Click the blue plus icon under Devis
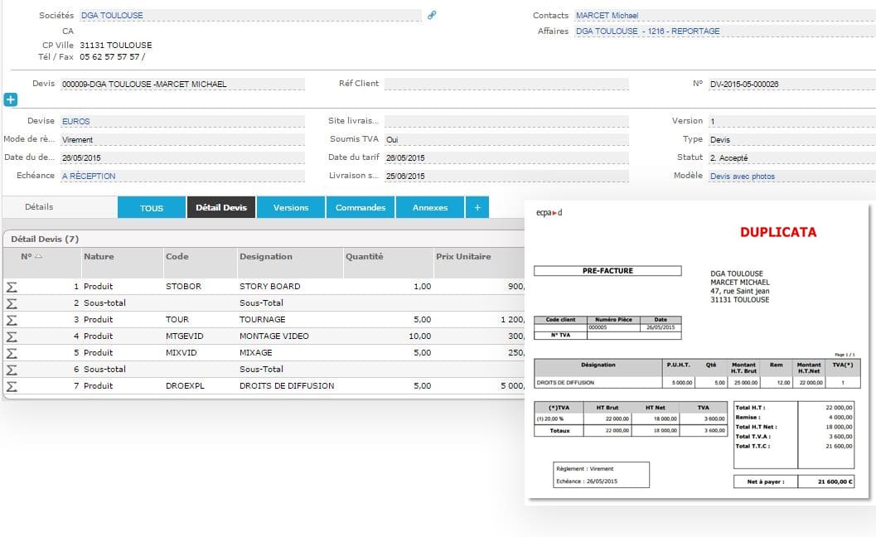This screenshot has width=876, height=537. [11, 99]
